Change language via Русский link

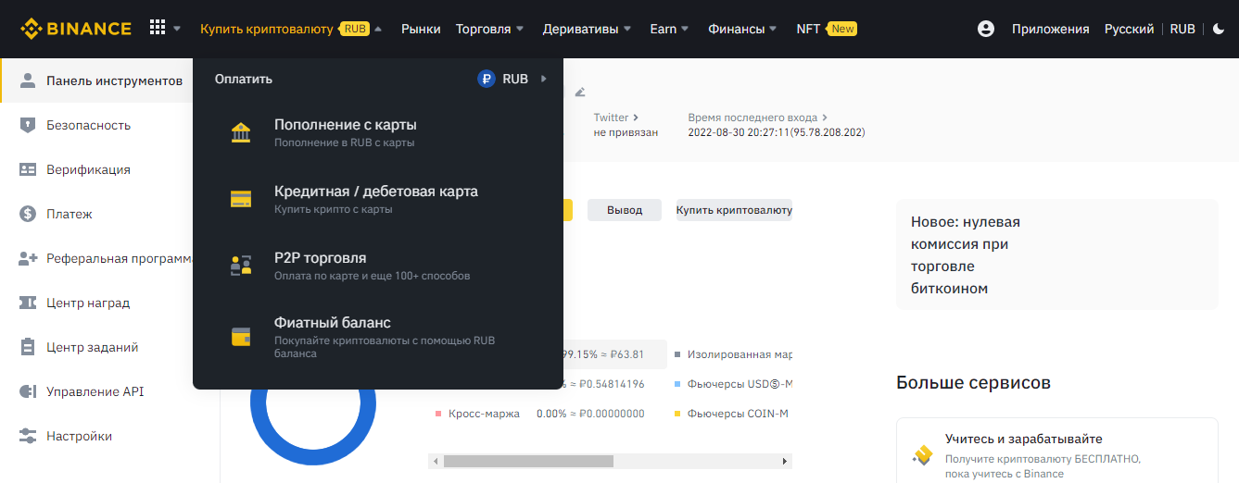pyautogui.click(x=1130, y=29)
